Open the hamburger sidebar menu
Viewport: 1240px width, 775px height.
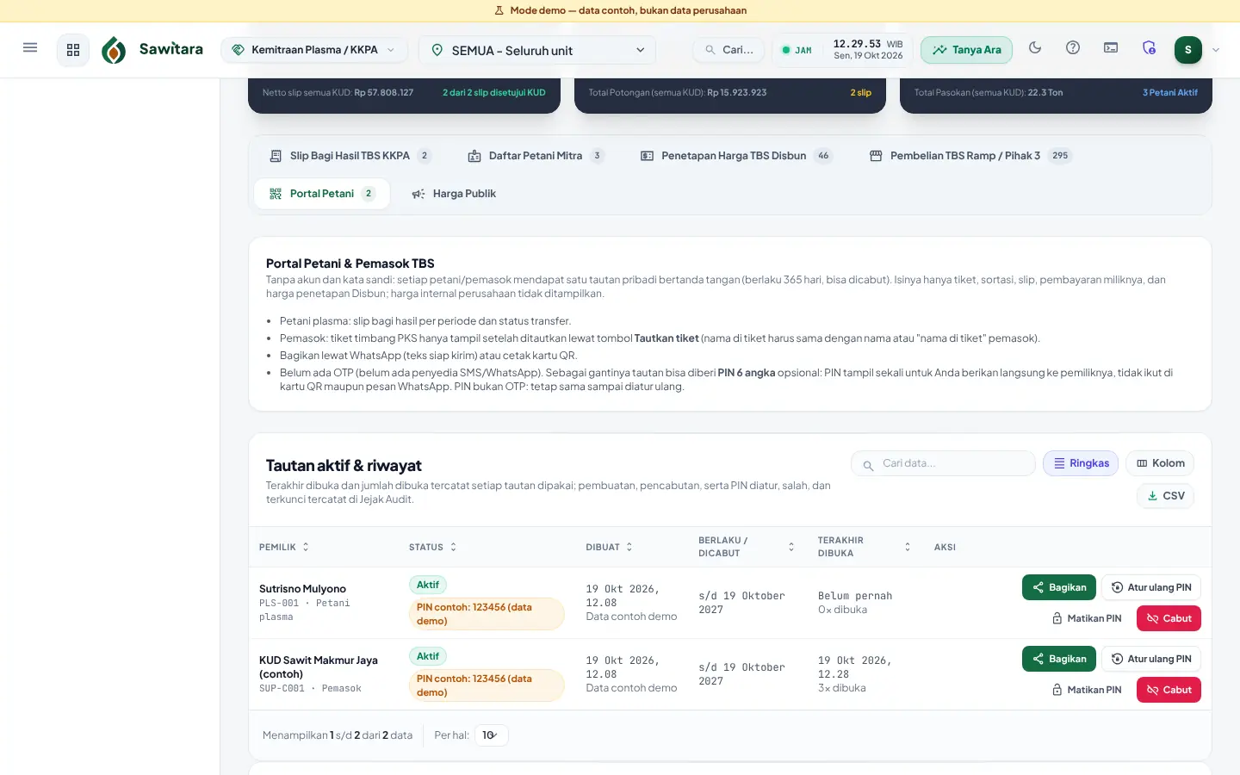(x=30, y=48)
